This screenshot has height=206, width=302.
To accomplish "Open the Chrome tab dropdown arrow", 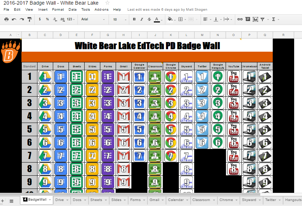I will [x=237, y=200].
